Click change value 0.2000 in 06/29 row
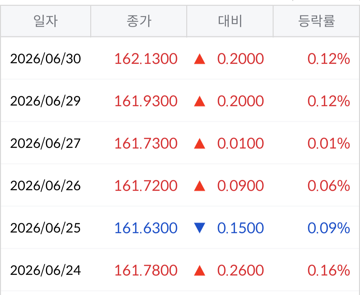The image size is (360, 295). (x=241, y=101)
